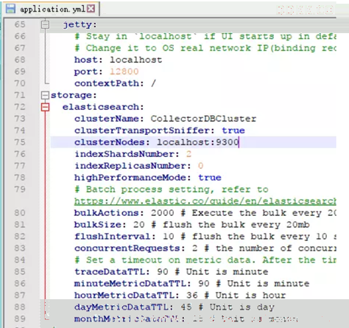The height and width of the screenshot is (328, 349).
Task: Click the clusterTransportSniffer true value
Action: [x=233, y=130]
